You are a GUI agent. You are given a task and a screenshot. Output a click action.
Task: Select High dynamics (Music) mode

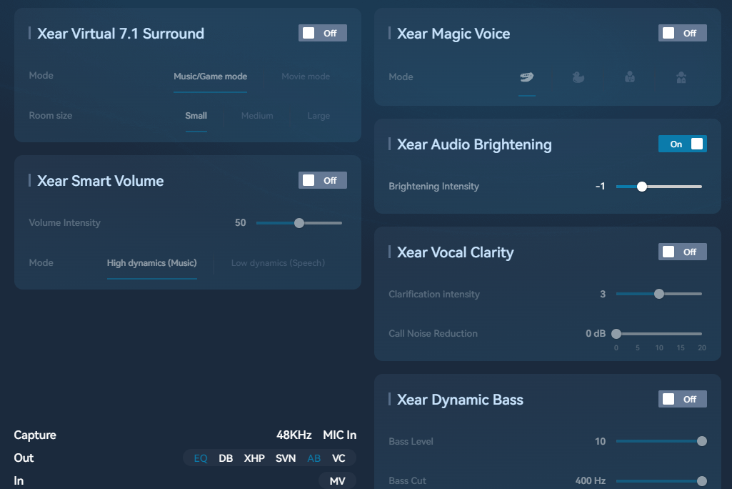[151, 263]
